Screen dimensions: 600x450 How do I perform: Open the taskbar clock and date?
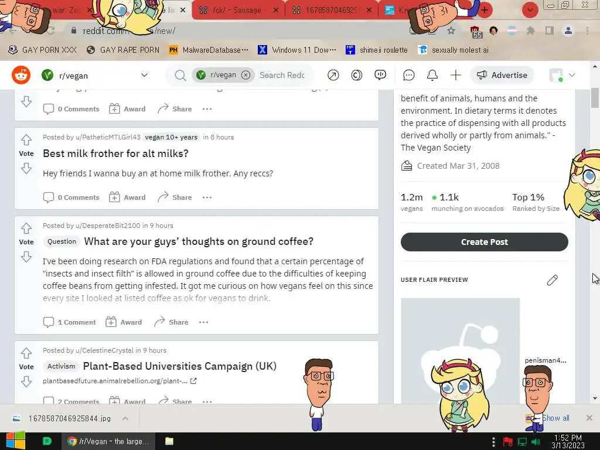pos(568,441)
